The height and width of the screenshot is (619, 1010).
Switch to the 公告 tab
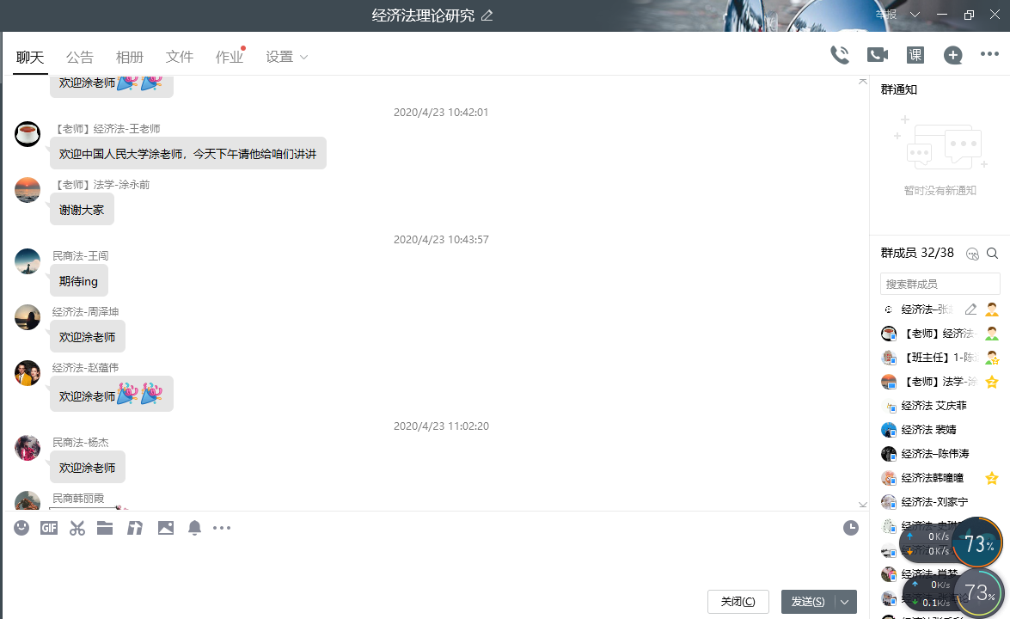[x=80, y=58]
